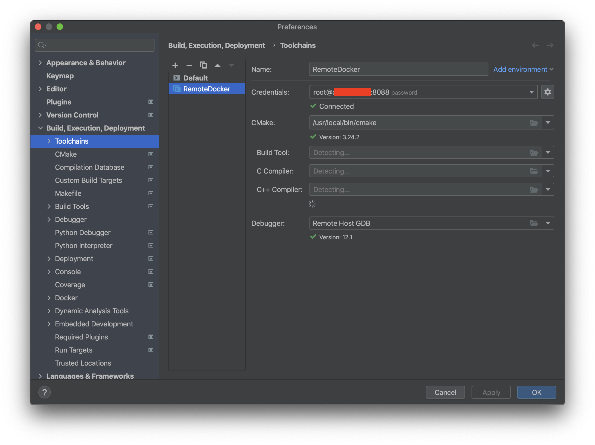Click the remove toolchain minus icon
This screenshot has height=445, width=595.
(x=189, y=65)
